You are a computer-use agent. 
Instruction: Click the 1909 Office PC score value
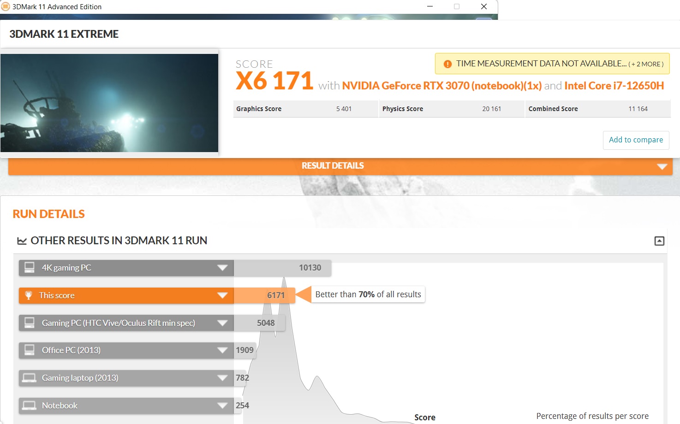(245, 350)
